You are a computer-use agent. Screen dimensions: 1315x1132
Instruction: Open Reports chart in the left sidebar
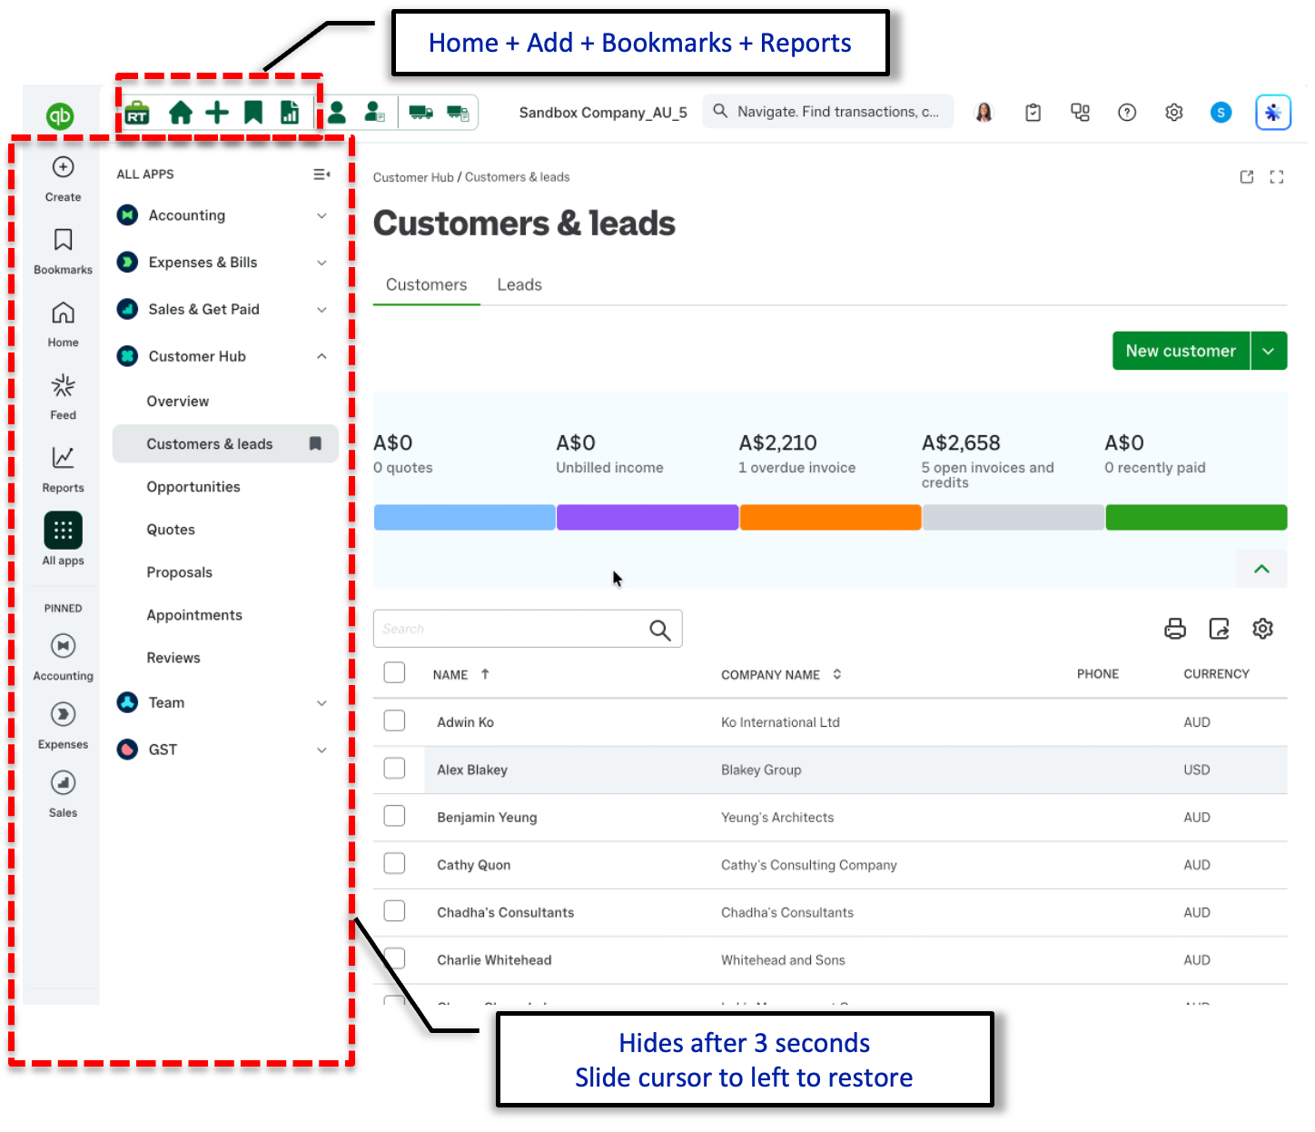point(63,469)
